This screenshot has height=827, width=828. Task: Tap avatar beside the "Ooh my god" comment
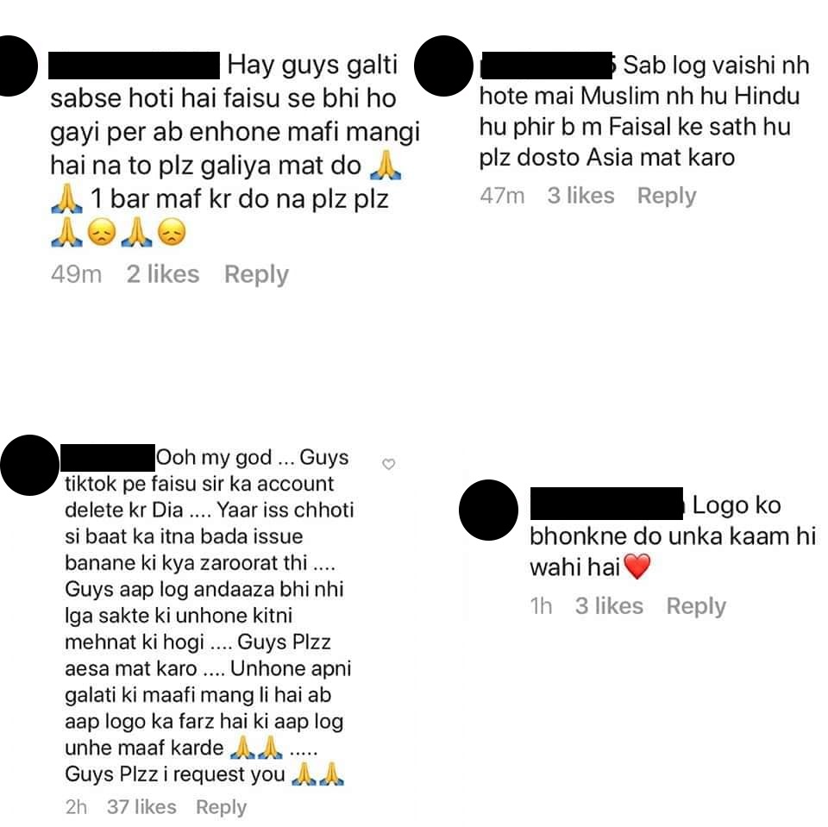29,466
